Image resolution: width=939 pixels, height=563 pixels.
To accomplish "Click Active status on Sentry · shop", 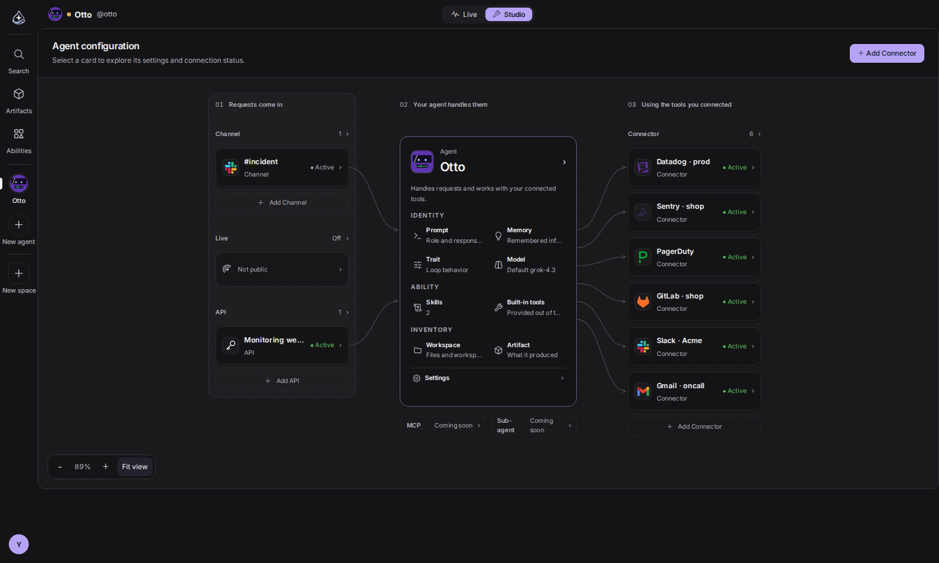I will 735,212.
